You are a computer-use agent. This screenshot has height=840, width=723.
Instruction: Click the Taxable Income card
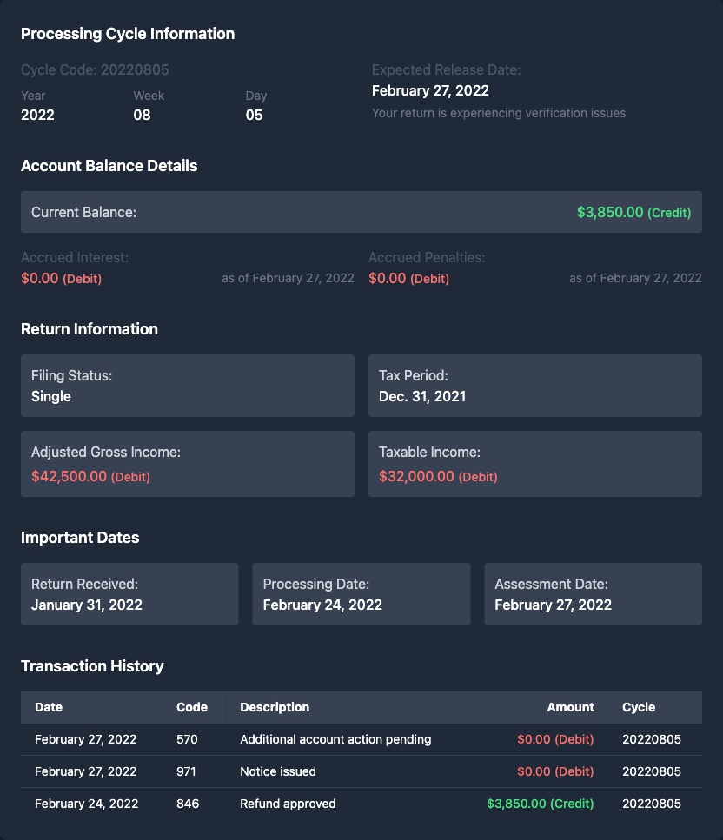point(534,464)
